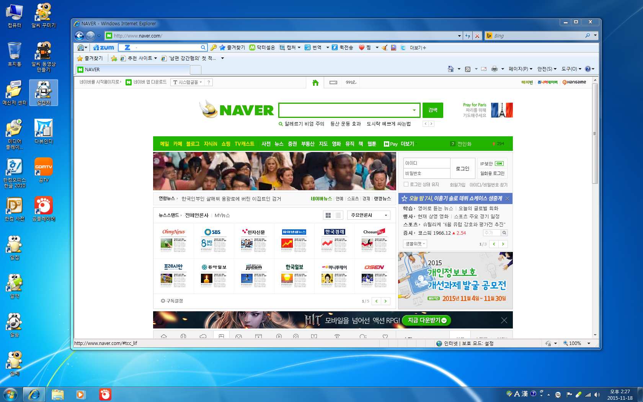643x402 pixels.
Task: Click the browser Back arrow button
Action: [x=79, y=36]
